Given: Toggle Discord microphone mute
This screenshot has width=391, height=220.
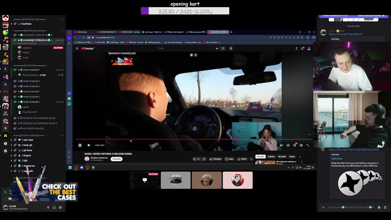Looking at the screenshot, I should pos(48,207).
